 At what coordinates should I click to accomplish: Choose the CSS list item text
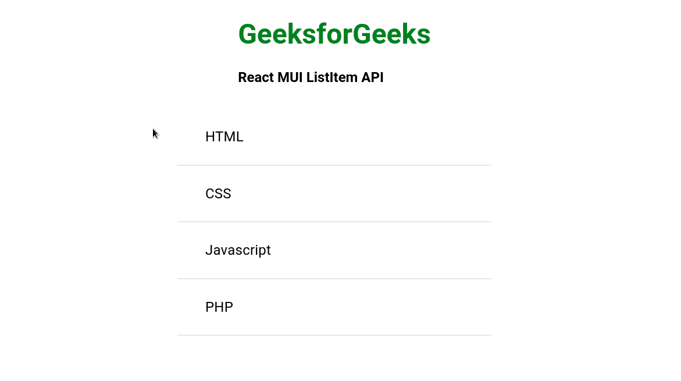tap(218, 194)
